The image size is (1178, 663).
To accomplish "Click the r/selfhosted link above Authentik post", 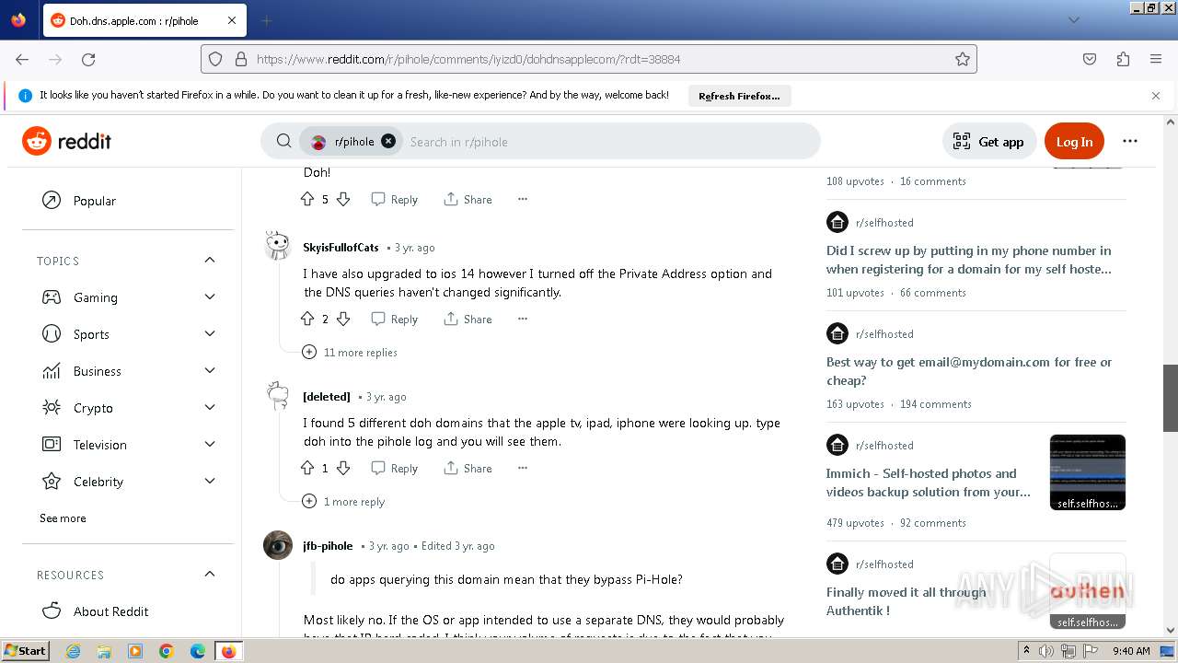I will click(884, 564).
